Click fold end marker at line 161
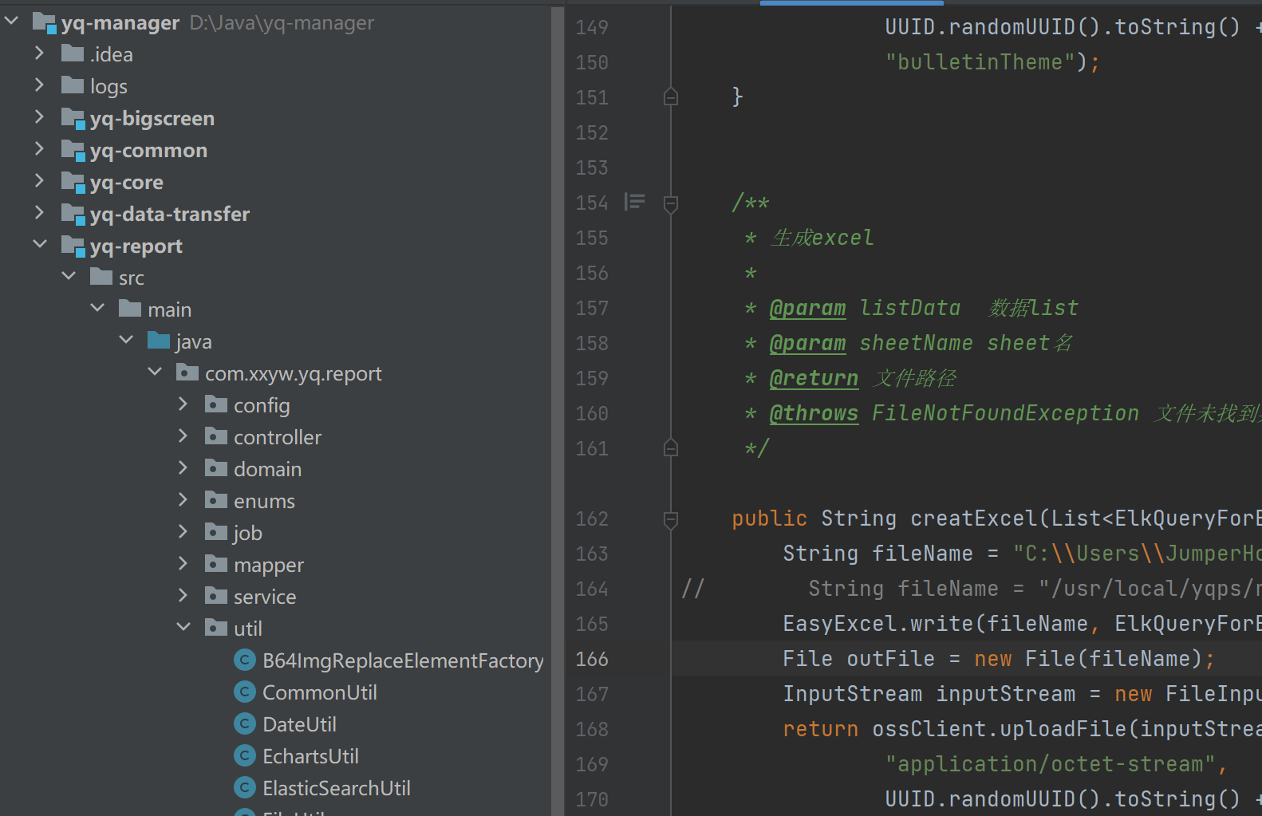This screenshot has height=816, width=1262. pos(671,447)
